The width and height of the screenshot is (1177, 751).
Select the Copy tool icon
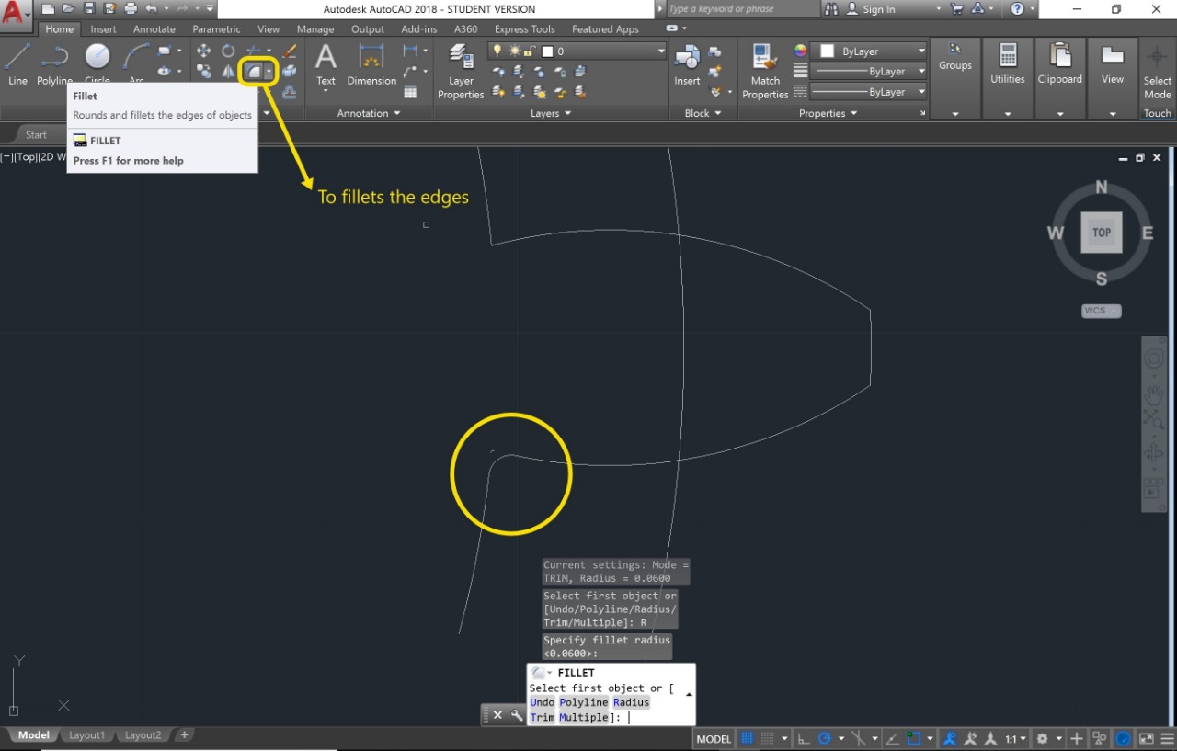[203, 71]
